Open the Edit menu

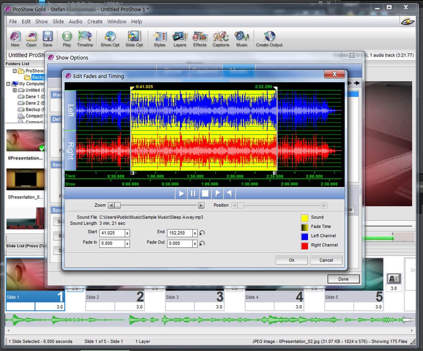(26, 22)
